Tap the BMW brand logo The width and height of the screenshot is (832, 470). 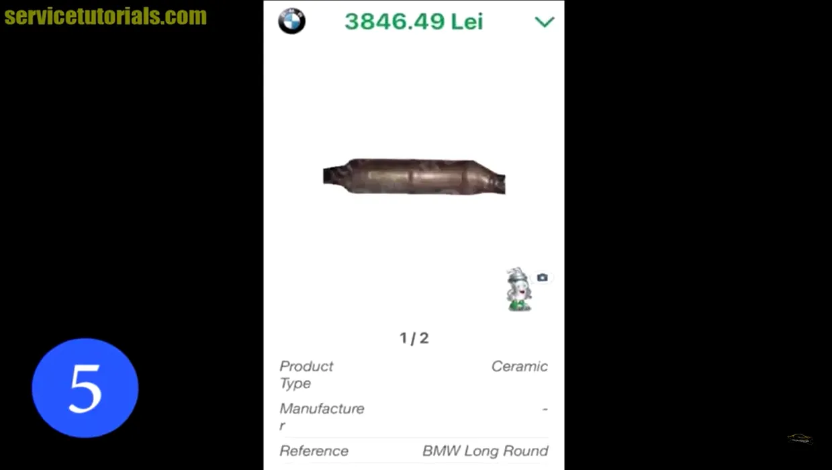pyautogui.click(x=291, y=21)
